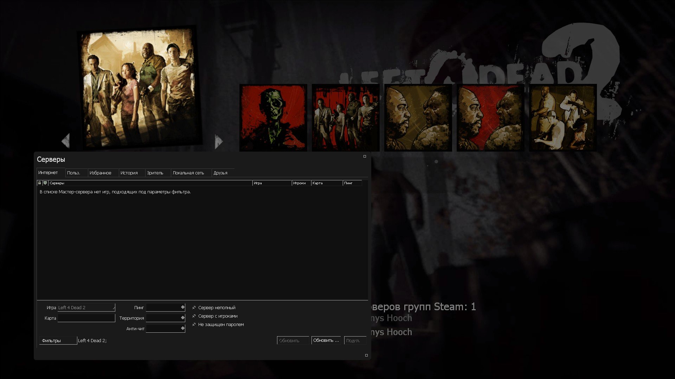Open the Избранное tab
The width and height of the screenshot is (675, 379).
coord(103,173)
